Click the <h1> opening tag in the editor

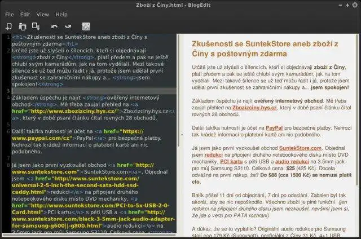coord(19,37)
